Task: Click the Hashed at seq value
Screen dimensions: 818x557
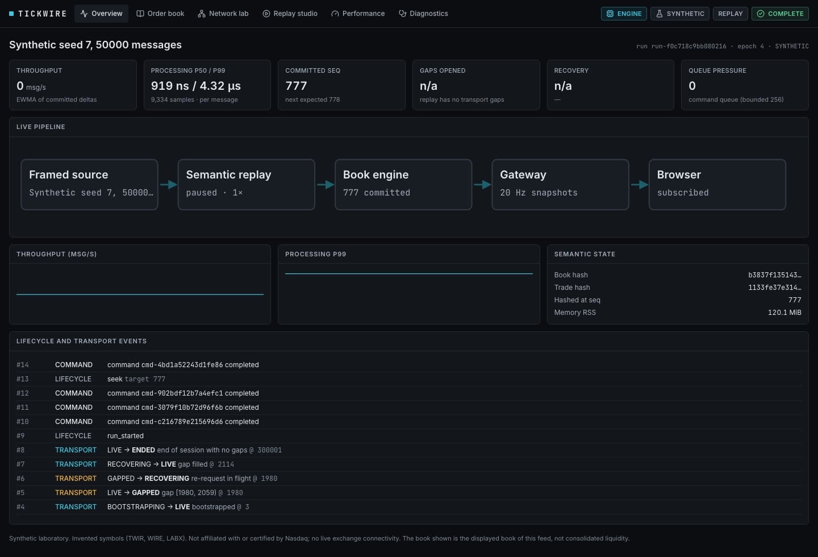Action: (x=795, y=300)
